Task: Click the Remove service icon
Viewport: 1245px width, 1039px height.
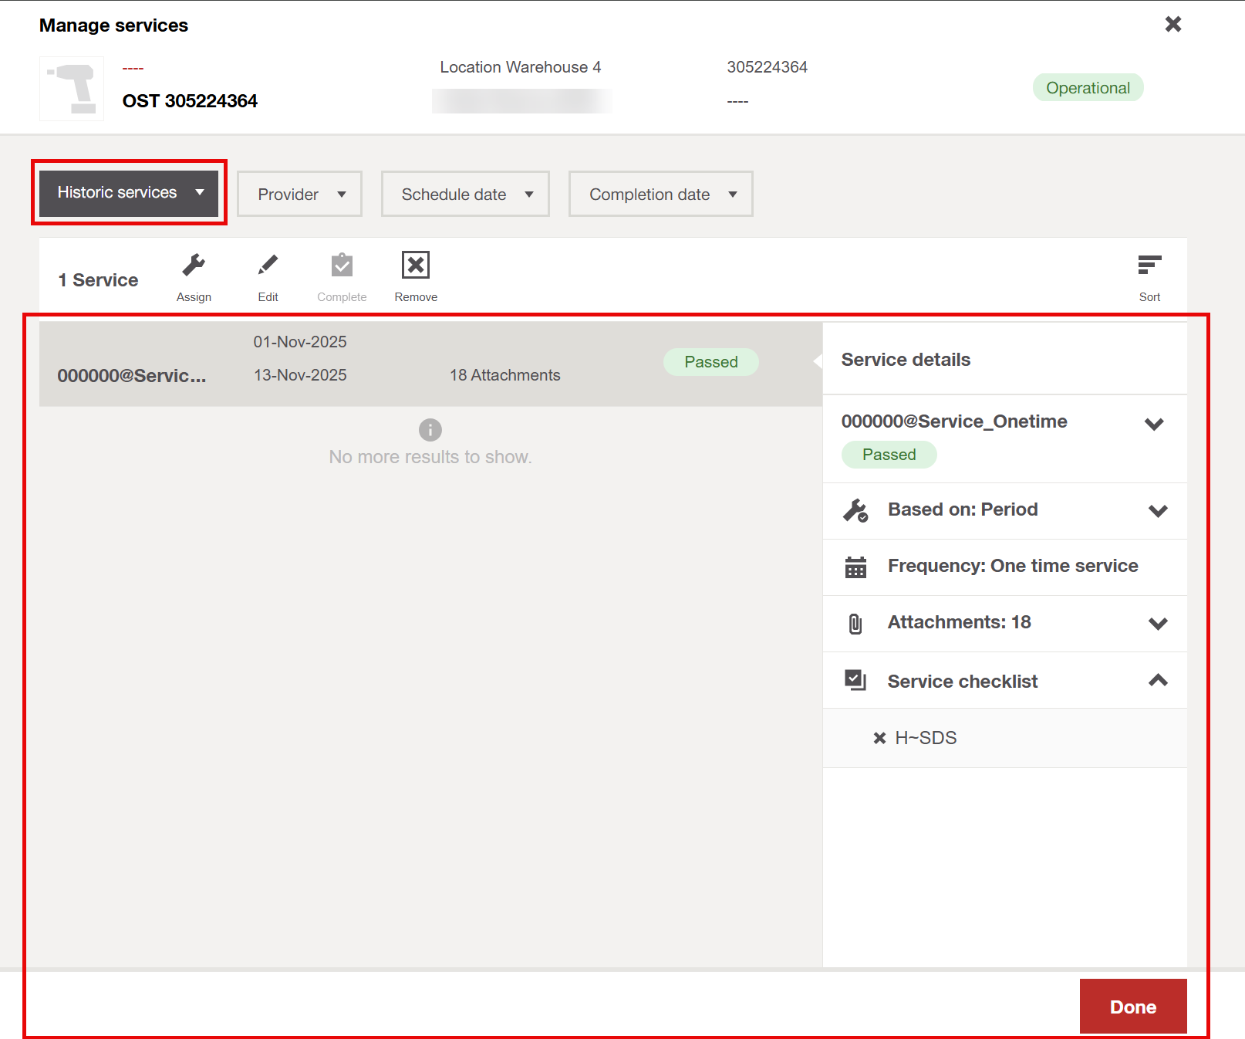Action: [x=416, y=266]
